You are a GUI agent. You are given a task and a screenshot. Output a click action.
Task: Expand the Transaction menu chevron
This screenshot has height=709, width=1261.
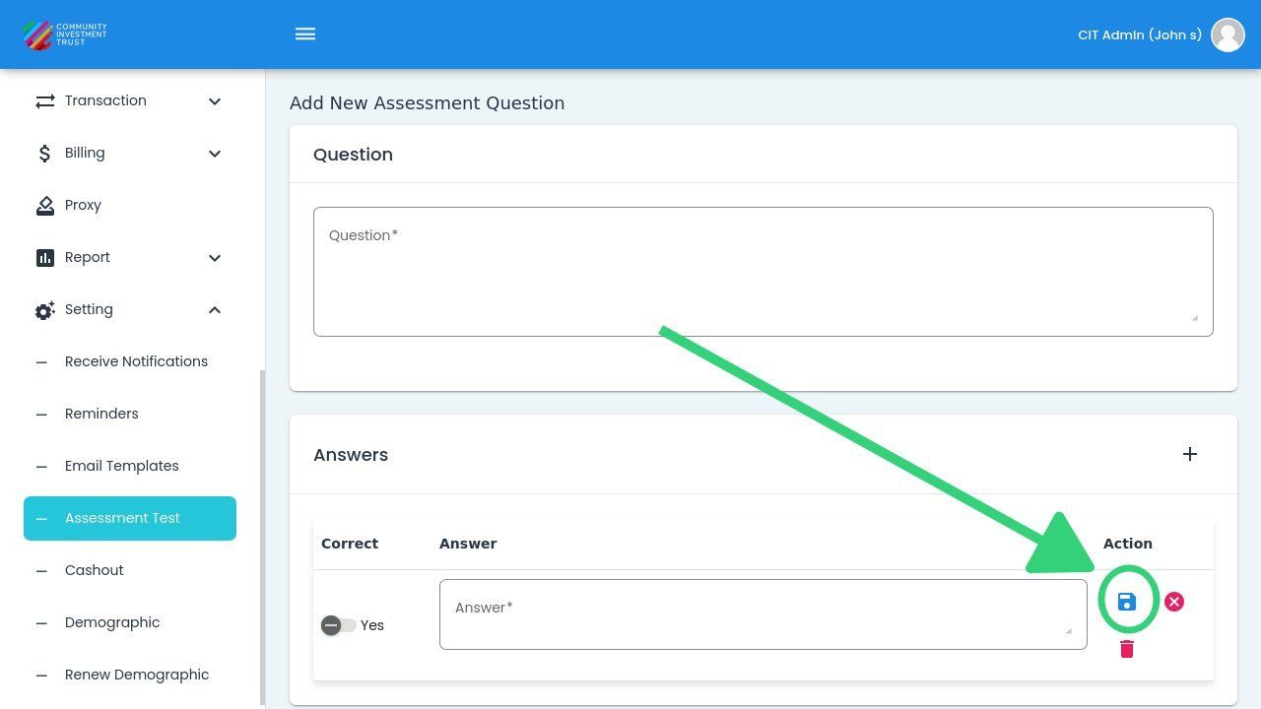(x=215, y=101)
